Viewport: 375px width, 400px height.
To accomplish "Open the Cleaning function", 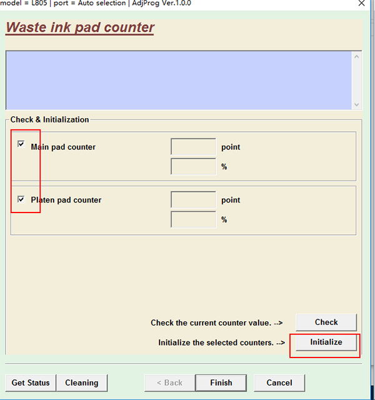I will 81,382.
